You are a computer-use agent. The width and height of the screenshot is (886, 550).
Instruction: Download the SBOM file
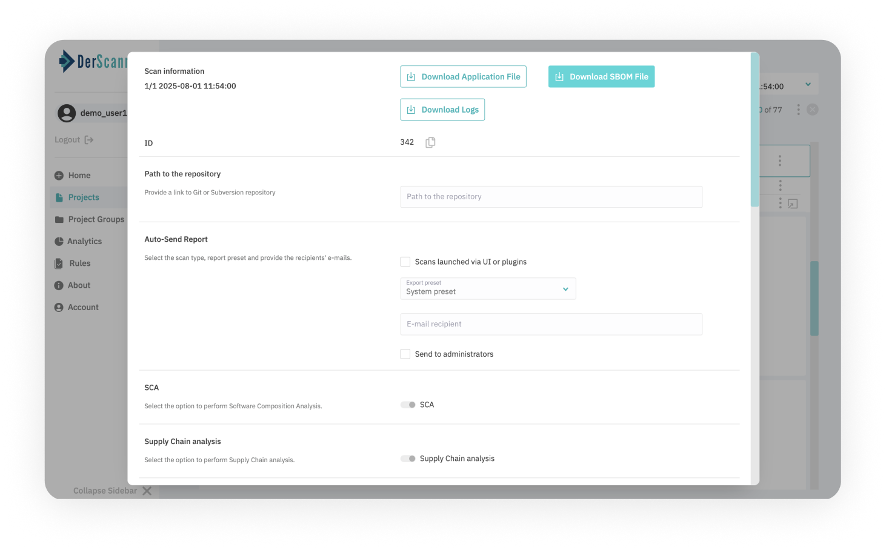[x=601, y=77]
